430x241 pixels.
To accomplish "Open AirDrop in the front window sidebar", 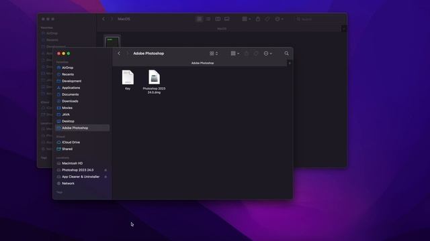I will [x=82, y=68].
